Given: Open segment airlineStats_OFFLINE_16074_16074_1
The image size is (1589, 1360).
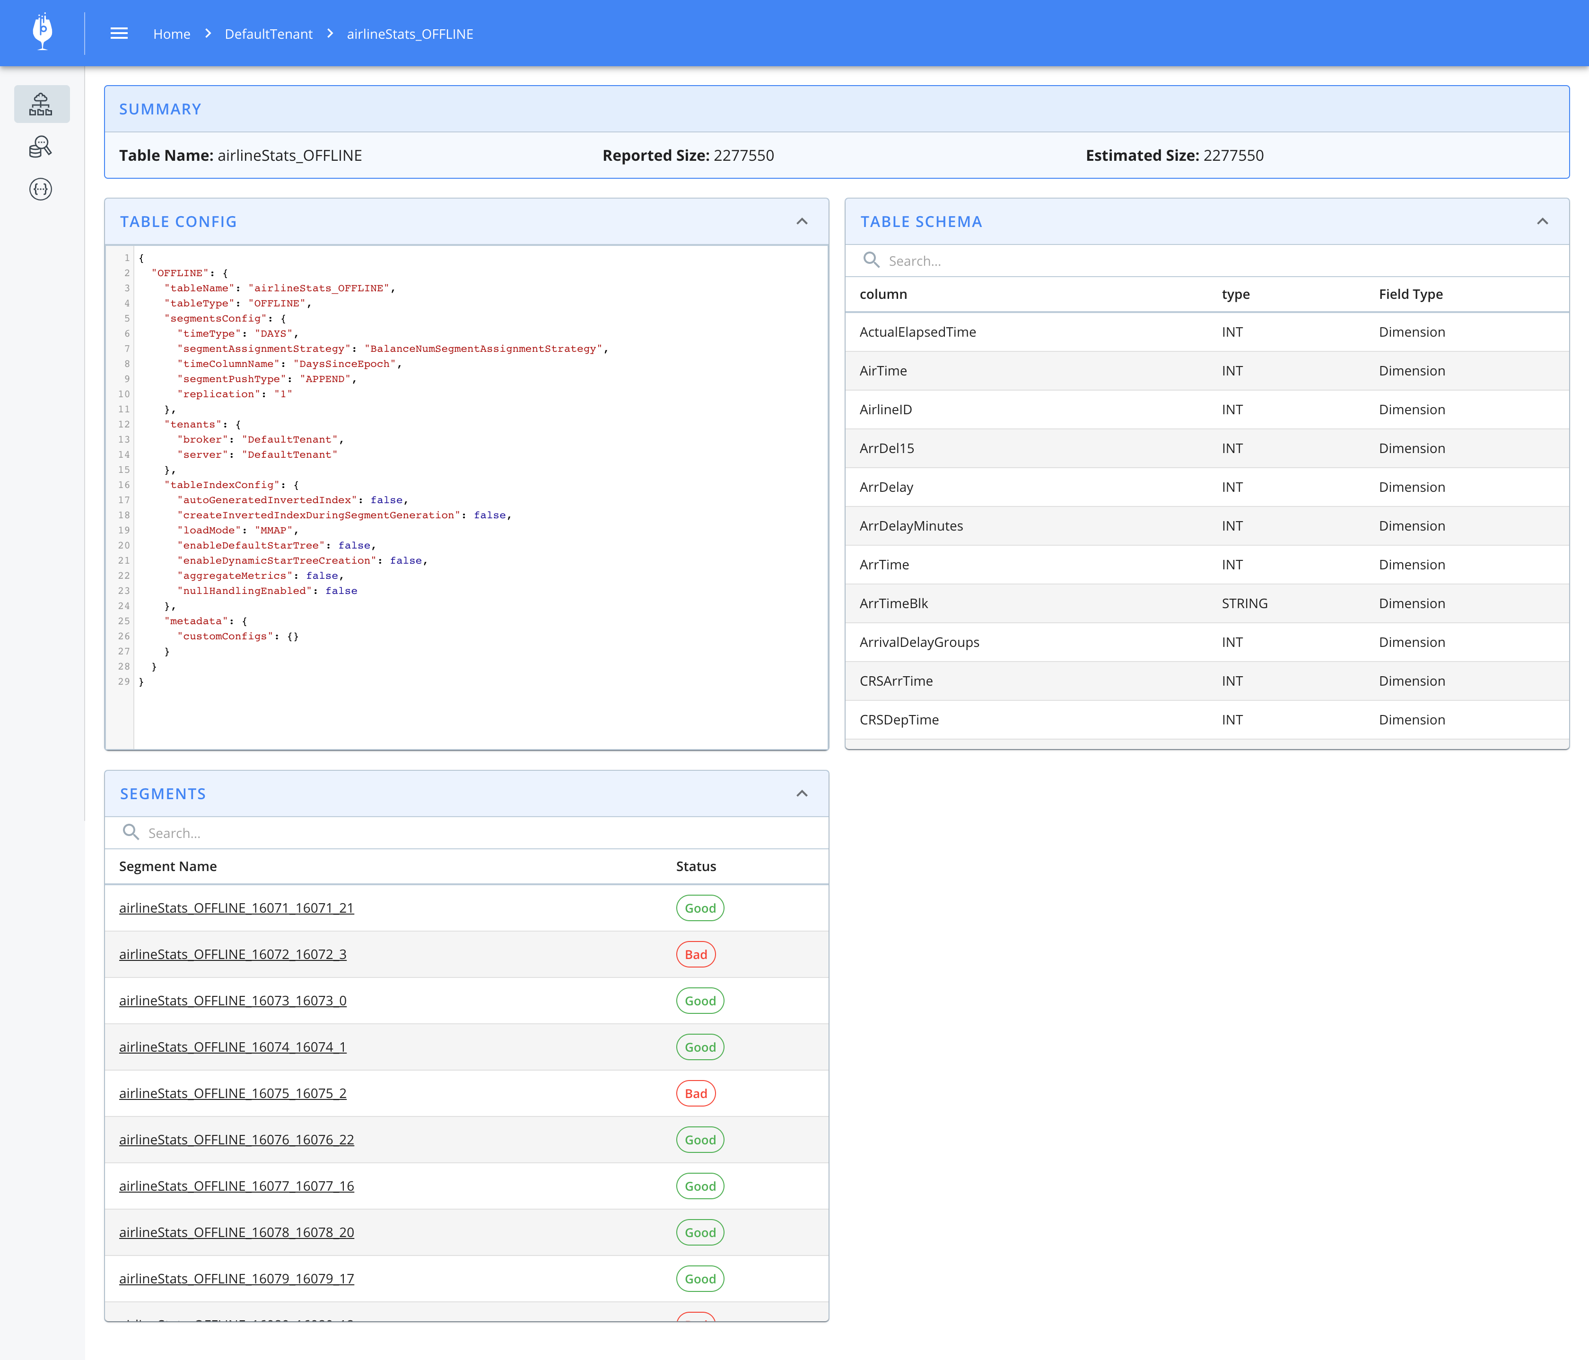Looking at the screenshot, I should click(233, 1046).
